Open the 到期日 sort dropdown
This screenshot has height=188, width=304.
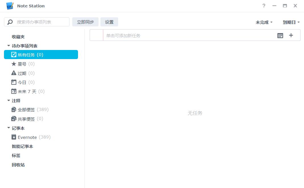point(291,22)
